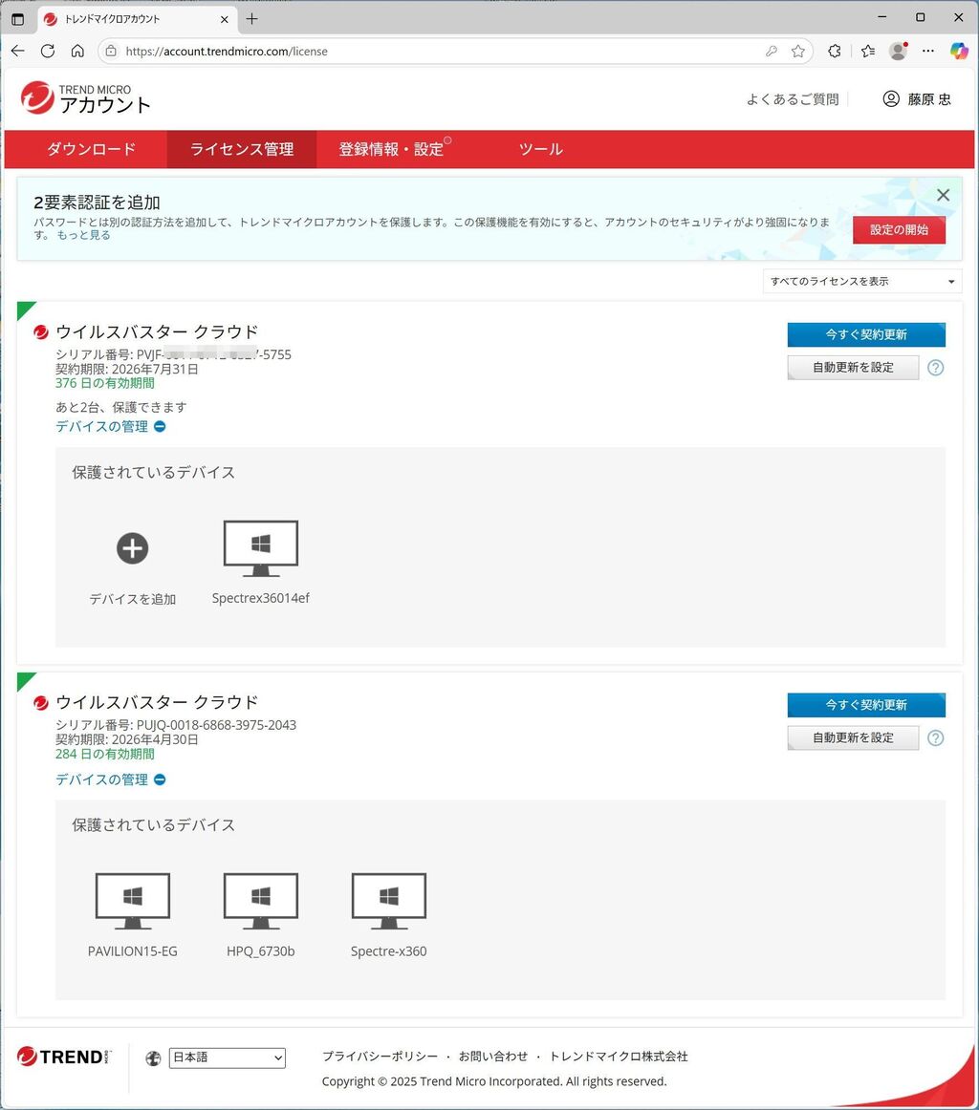Click the user name 藤原 忠

coord(928,99)
